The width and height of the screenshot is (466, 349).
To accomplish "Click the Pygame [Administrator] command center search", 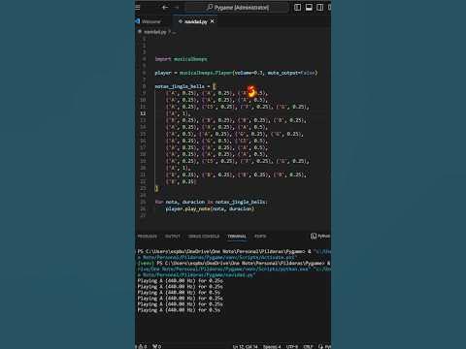I will (237, 7).
